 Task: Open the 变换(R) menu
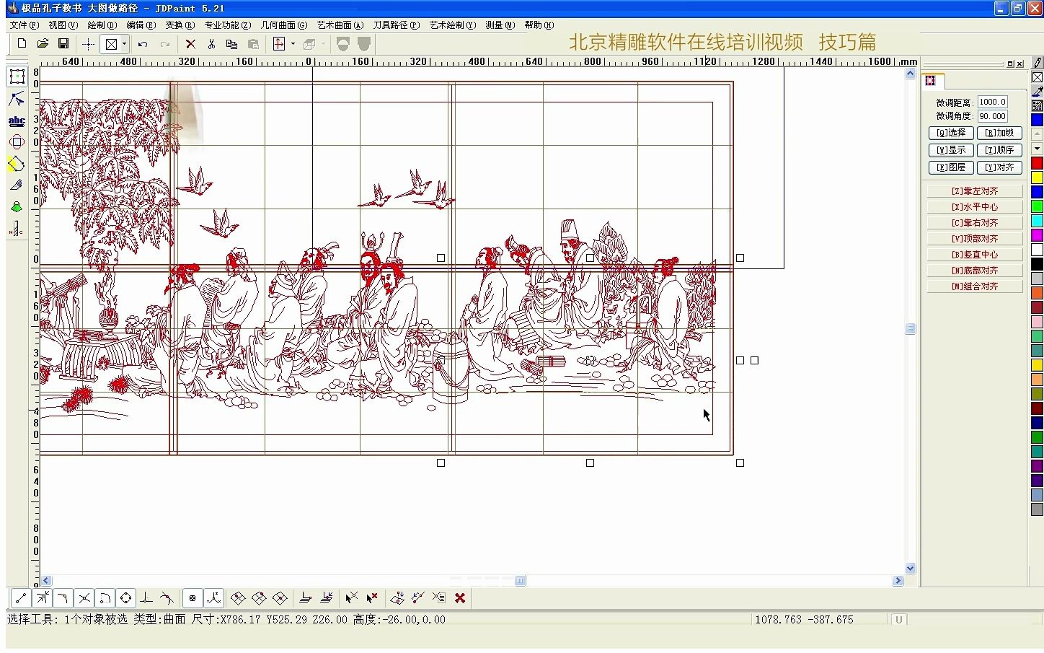[180, 25]
